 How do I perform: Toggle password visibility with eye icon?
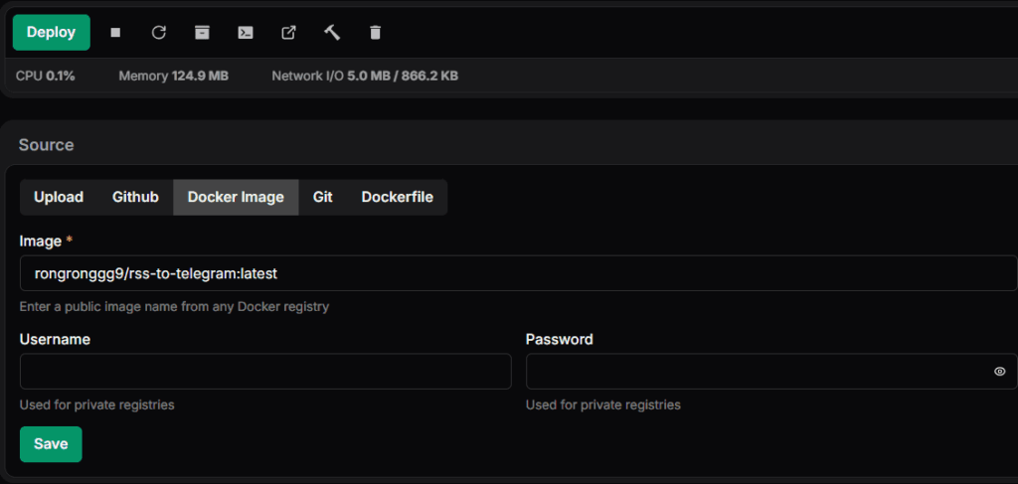[x=999, y=372]
